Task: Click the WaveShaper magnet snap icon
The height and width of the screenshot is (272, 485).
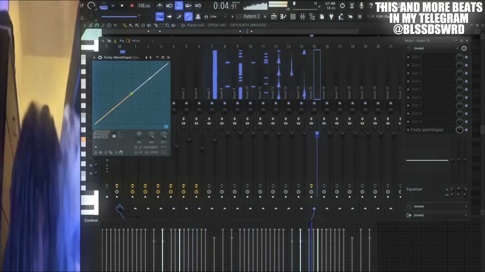Action: (121, 152)
